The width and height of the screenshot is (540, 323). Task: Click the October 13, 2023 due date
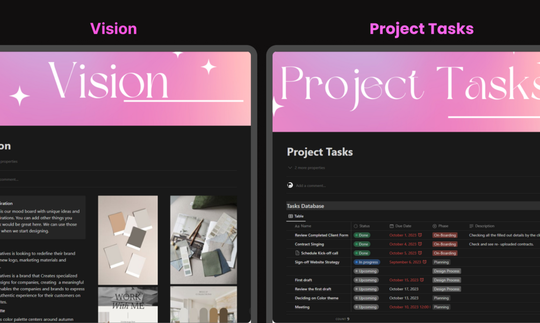point(404,298)
